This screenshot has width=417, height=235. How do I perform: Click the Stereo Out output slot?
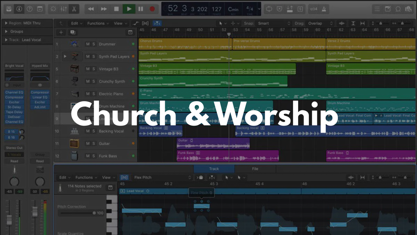(x=14, y=148)
